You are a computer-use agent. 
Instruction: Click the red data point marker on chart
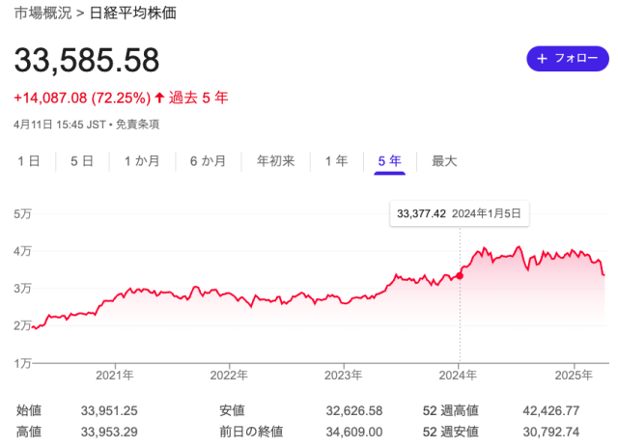[x=460, y=276]
